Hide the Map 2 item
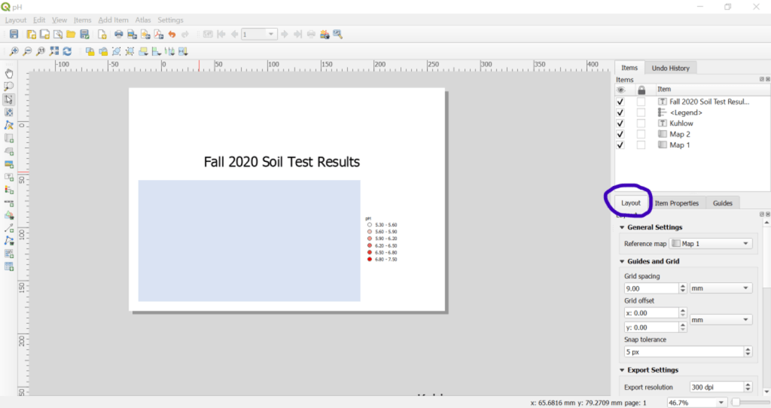 point(620,134)
